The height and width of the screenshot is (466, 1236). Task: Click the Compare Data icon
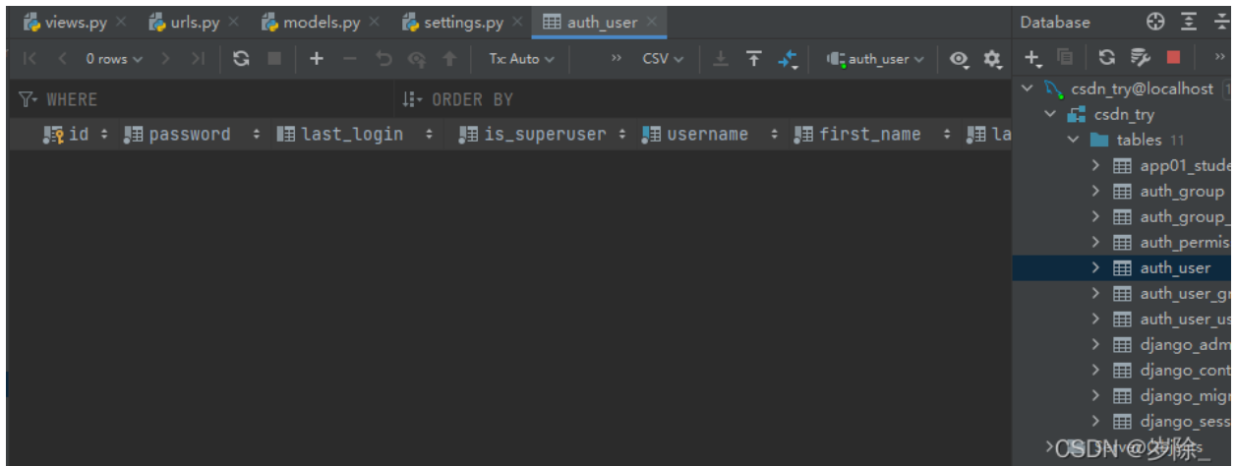click(788, 59)
